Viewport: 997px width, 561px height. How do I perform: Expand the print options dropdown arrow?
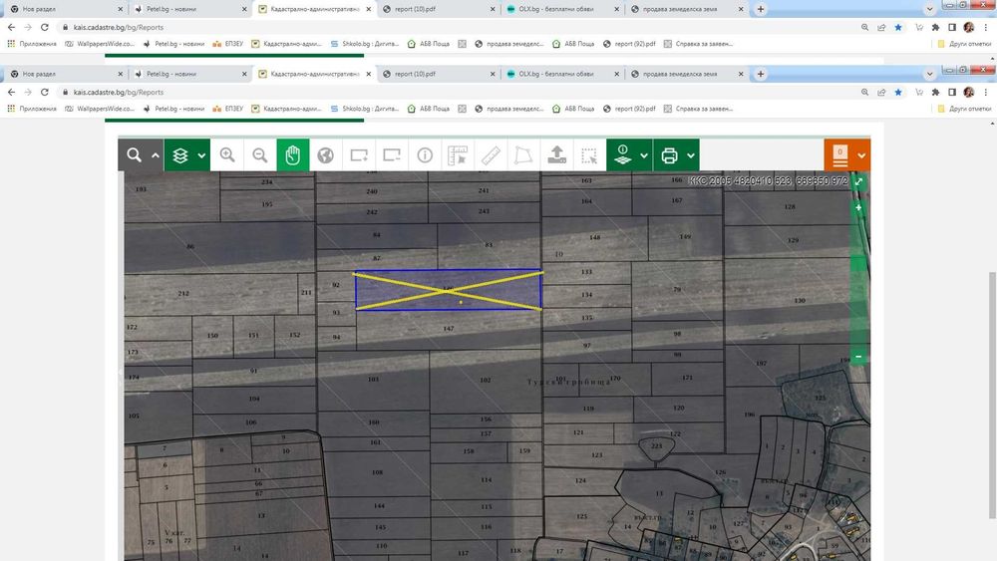[x=691, y=155]
